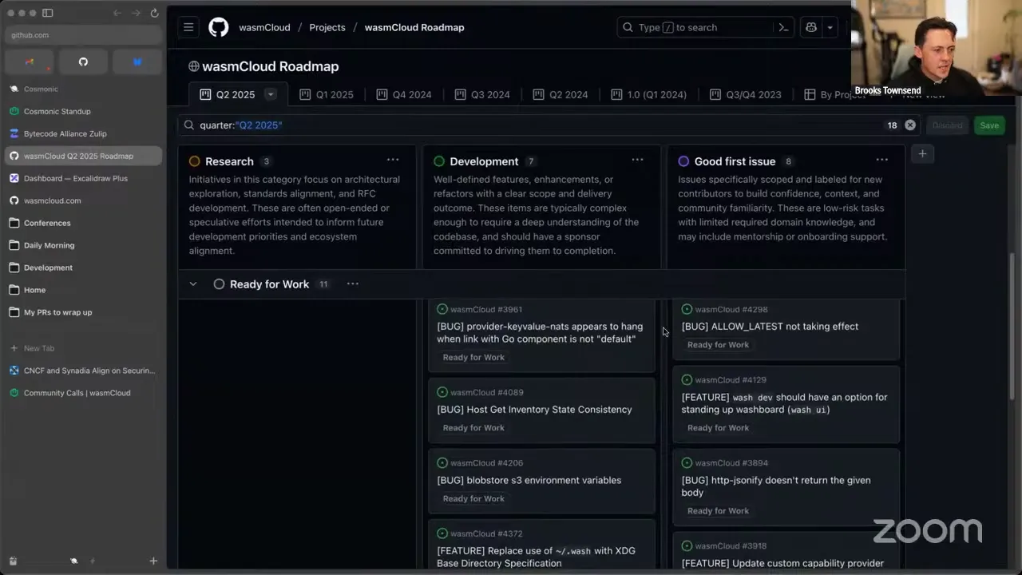Switch to the Q3/Q4 2023 view tab
The width and height of the screenshot is (1022, 575).
[x=746, y=94]
